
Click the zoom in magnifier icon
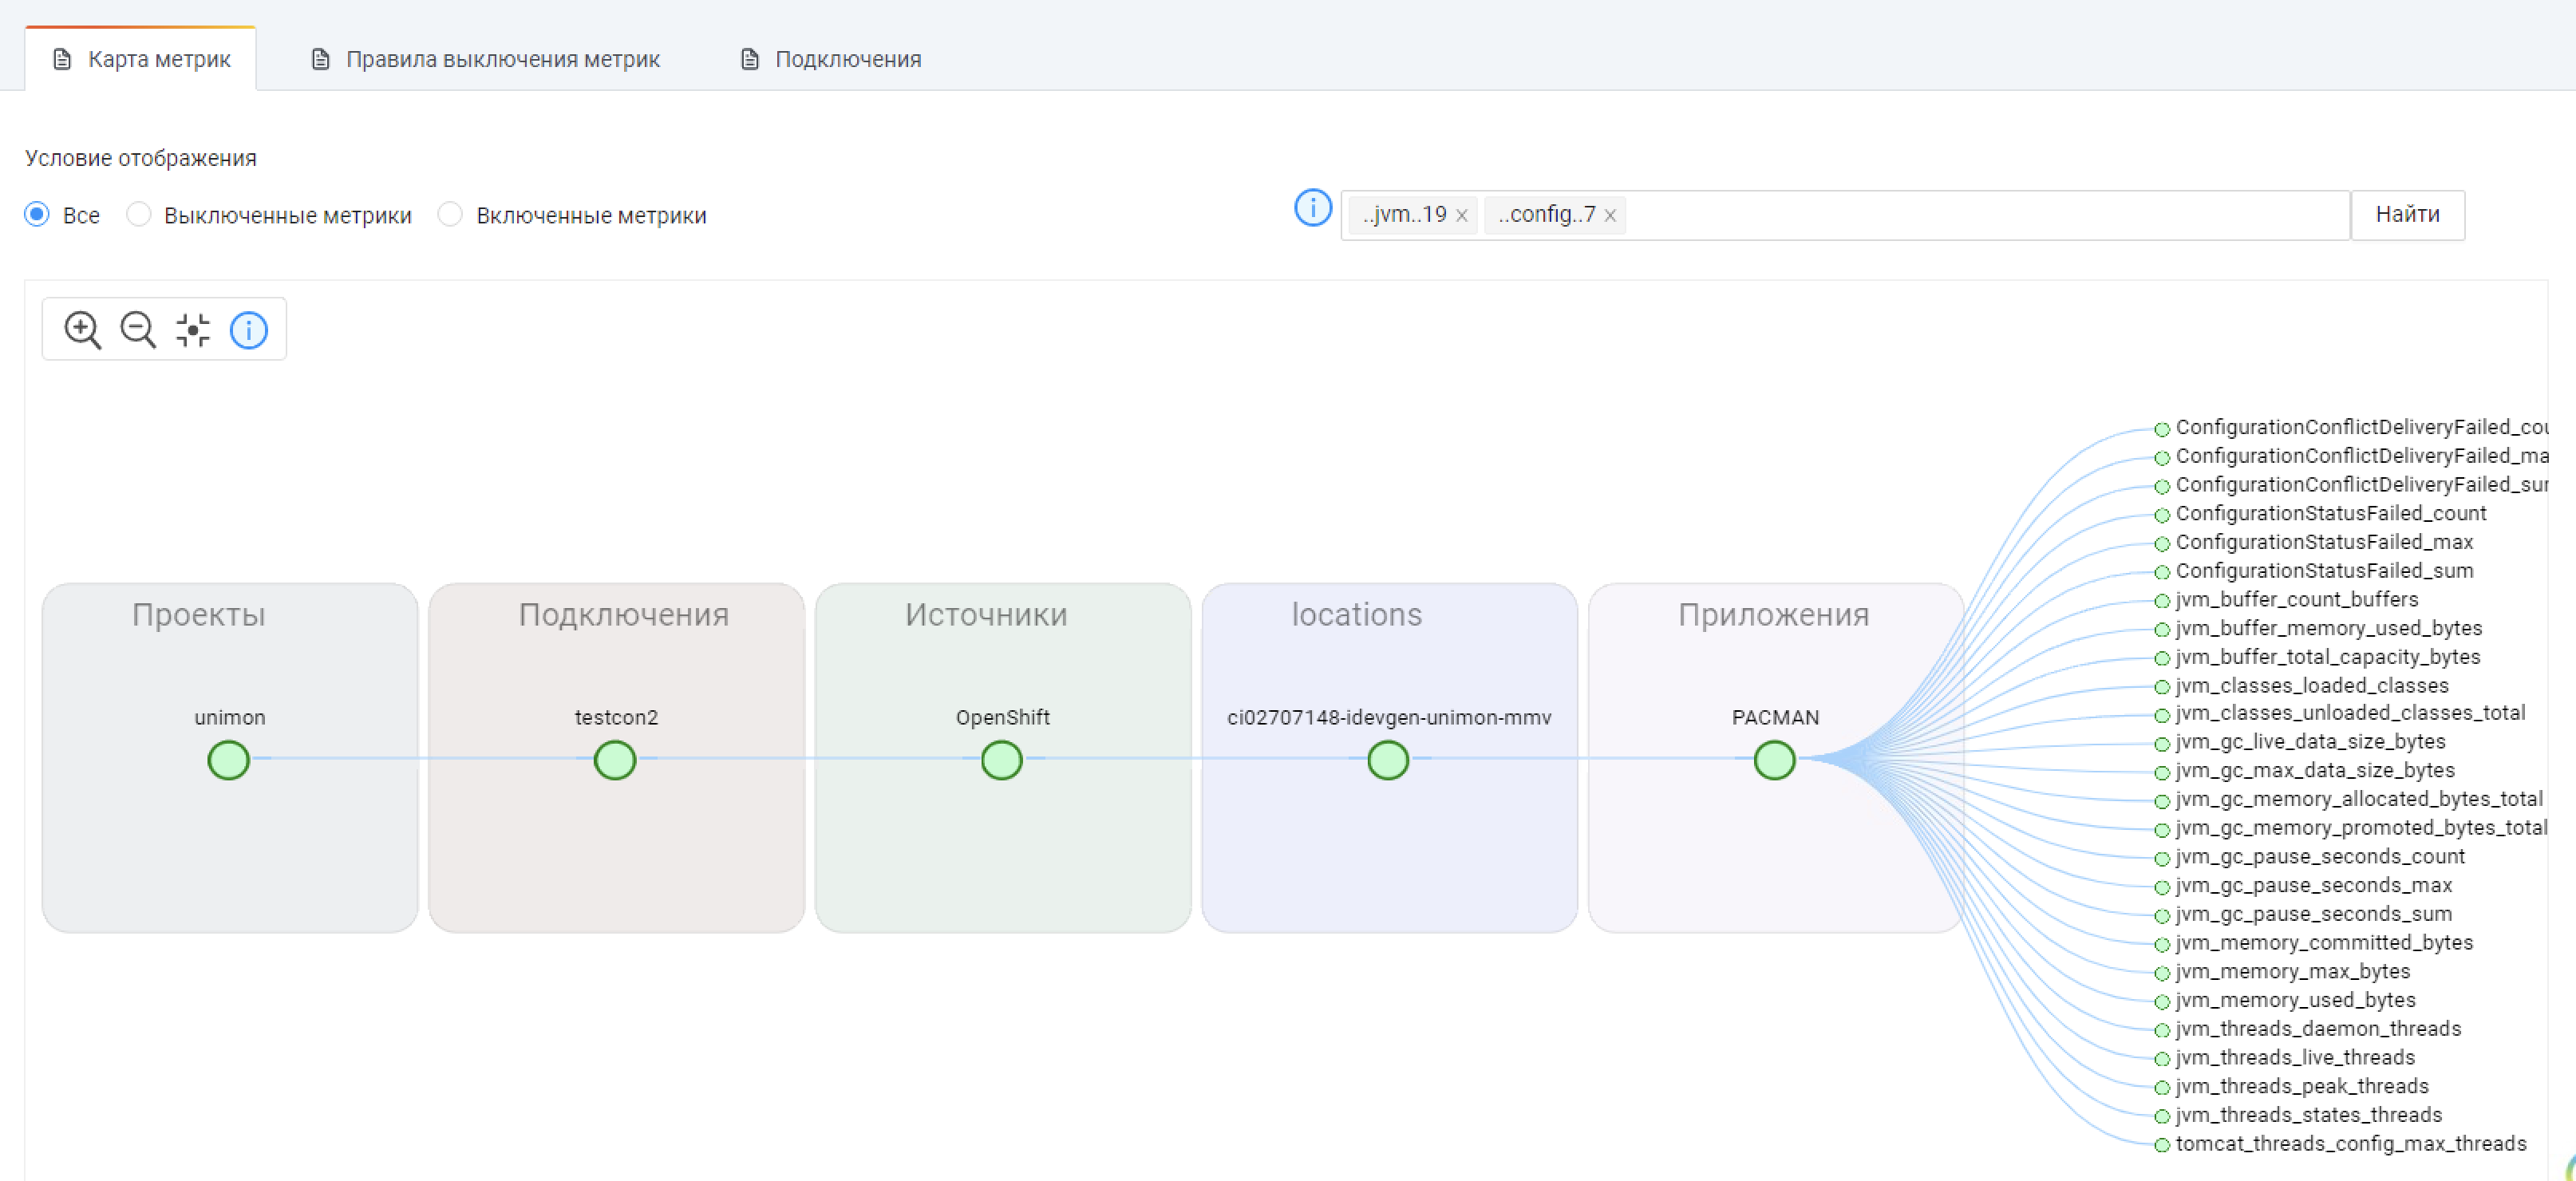coord(82,330)
